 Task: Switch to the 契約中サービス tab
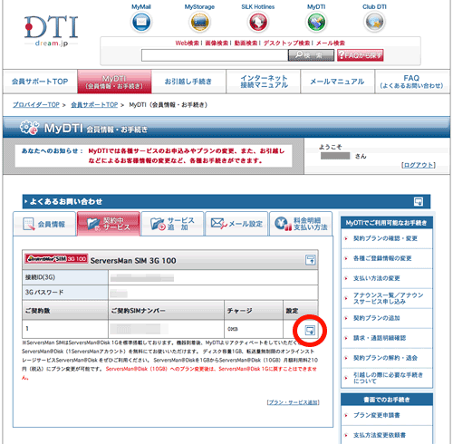(x=109, y=224)
